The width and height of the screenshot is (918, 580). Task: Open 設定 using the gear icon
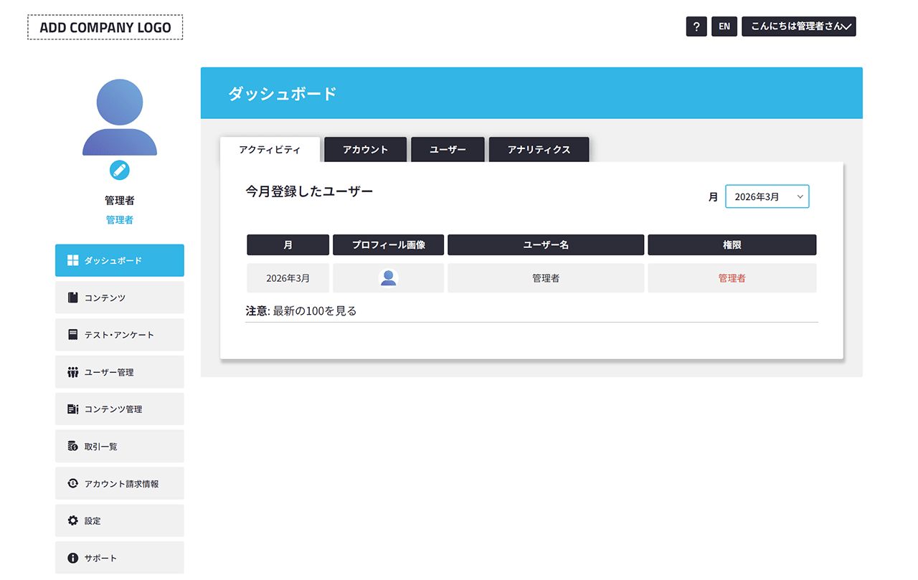point(72,520)
